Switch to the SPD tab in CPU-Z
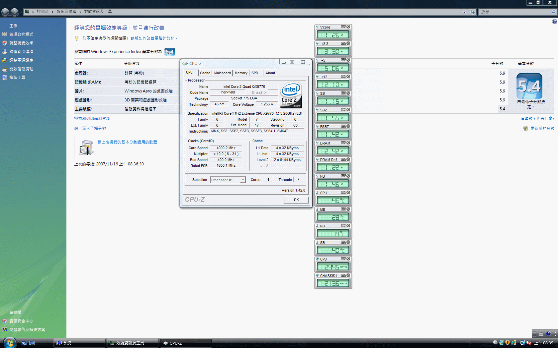Viewport: 558px width, 348px height. pyautogui.click(x=255, y=73)
